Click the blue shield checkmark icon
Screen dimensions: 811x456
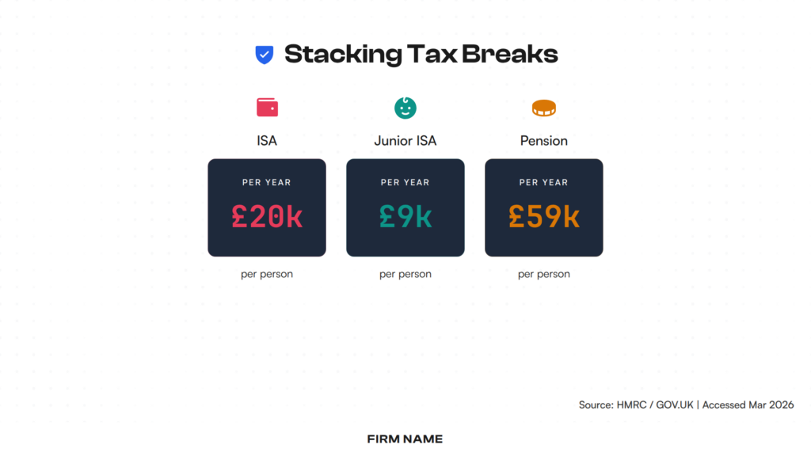[x=264, y=55]
